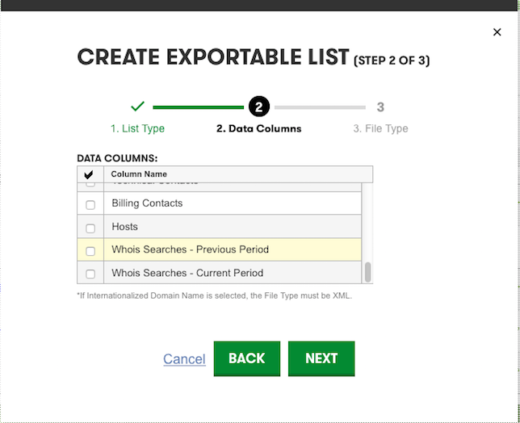Close the Create Exportable List dialog
Viewport: 520px width, 423px height.
[x=497, y=32]
